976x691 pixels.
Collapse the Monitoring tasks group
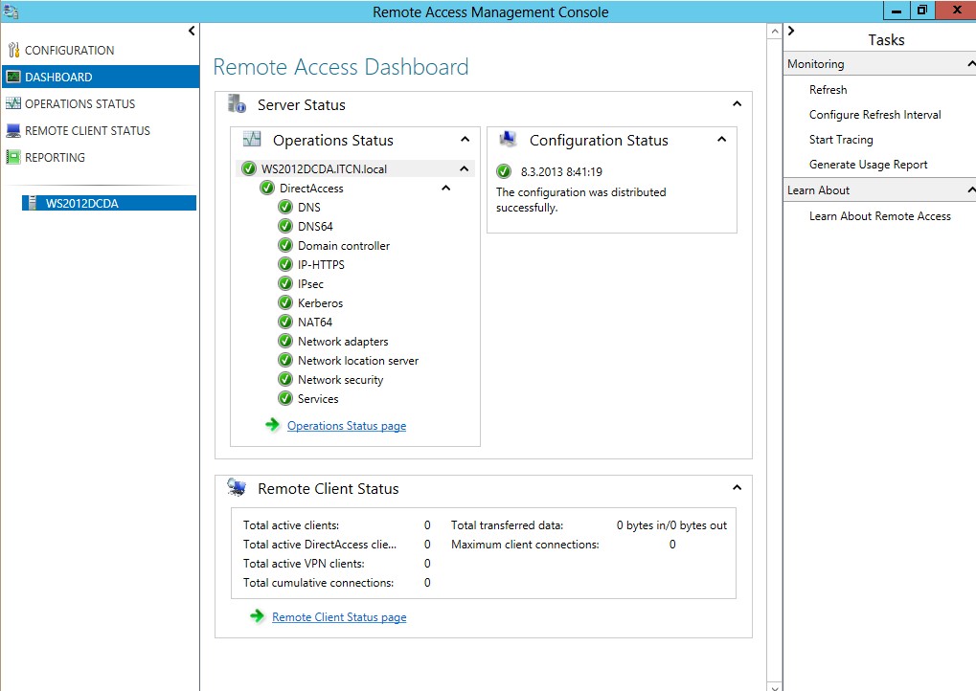(970, 64)
